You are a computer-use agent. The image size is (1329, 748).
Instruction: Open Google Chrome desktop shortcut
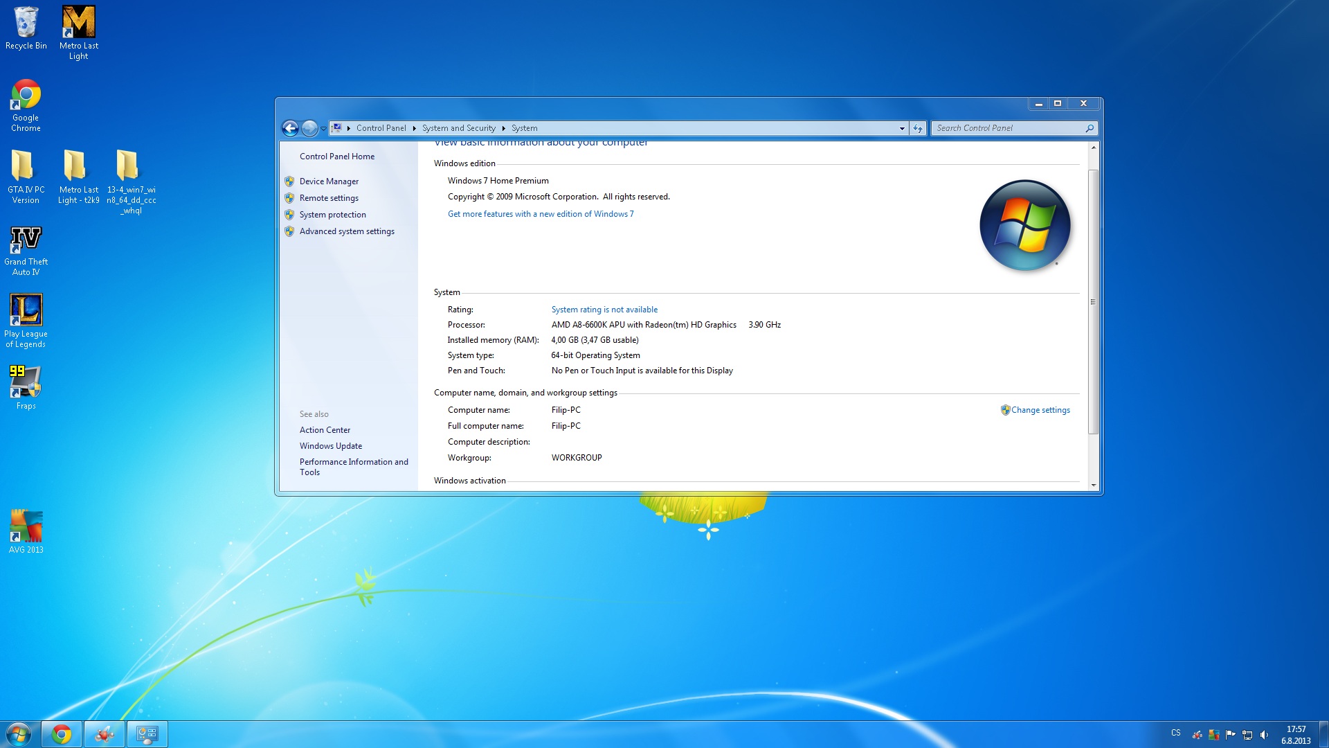[x=26, y=105]
